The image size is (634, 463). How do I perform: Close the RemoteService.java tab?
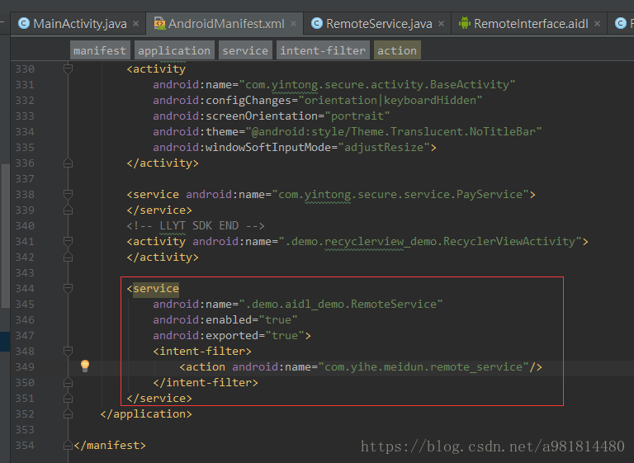(x=441, y=24)
